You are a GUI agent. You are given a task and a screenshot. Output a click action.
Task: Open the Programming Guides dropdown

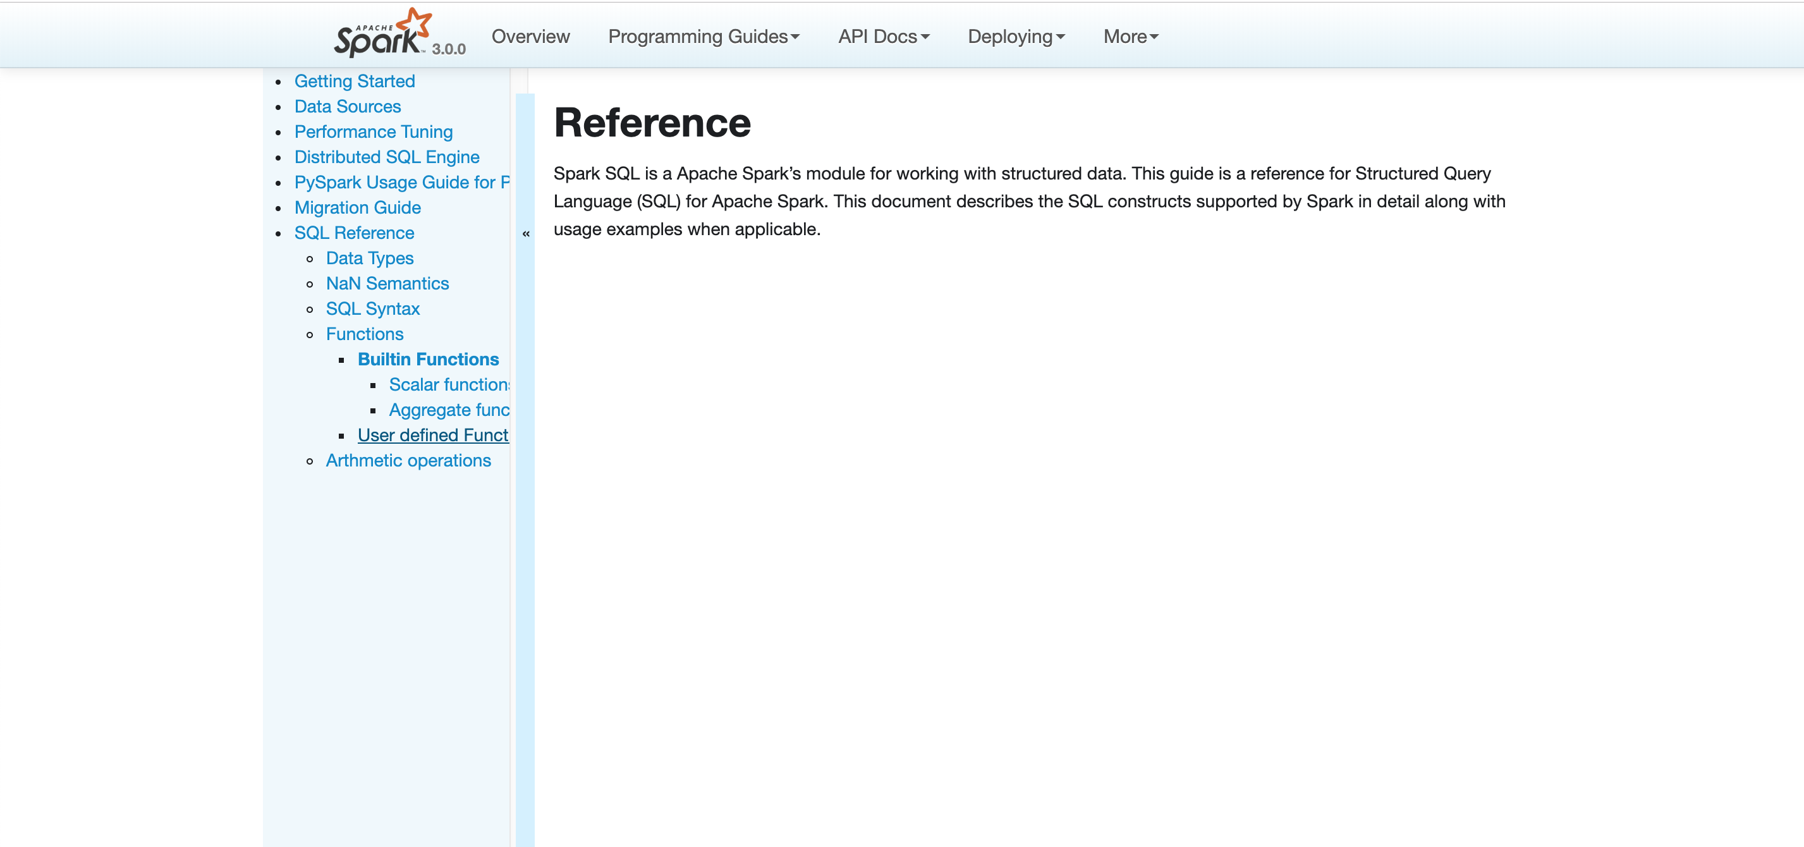pyautogui.click(x=703, y=37)
